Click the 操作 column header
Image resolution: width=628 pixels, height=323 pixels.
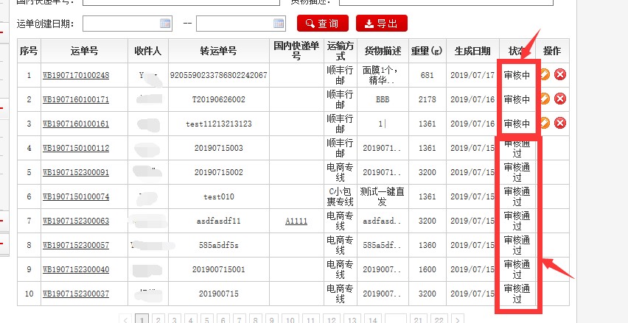[x=552, y=51]
